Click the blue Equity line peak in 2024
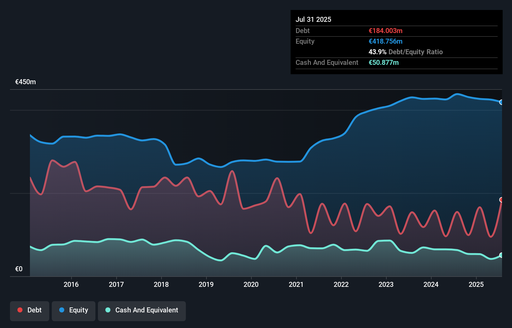The height and width of the screenshot is (328, 512). pos(457,94)
